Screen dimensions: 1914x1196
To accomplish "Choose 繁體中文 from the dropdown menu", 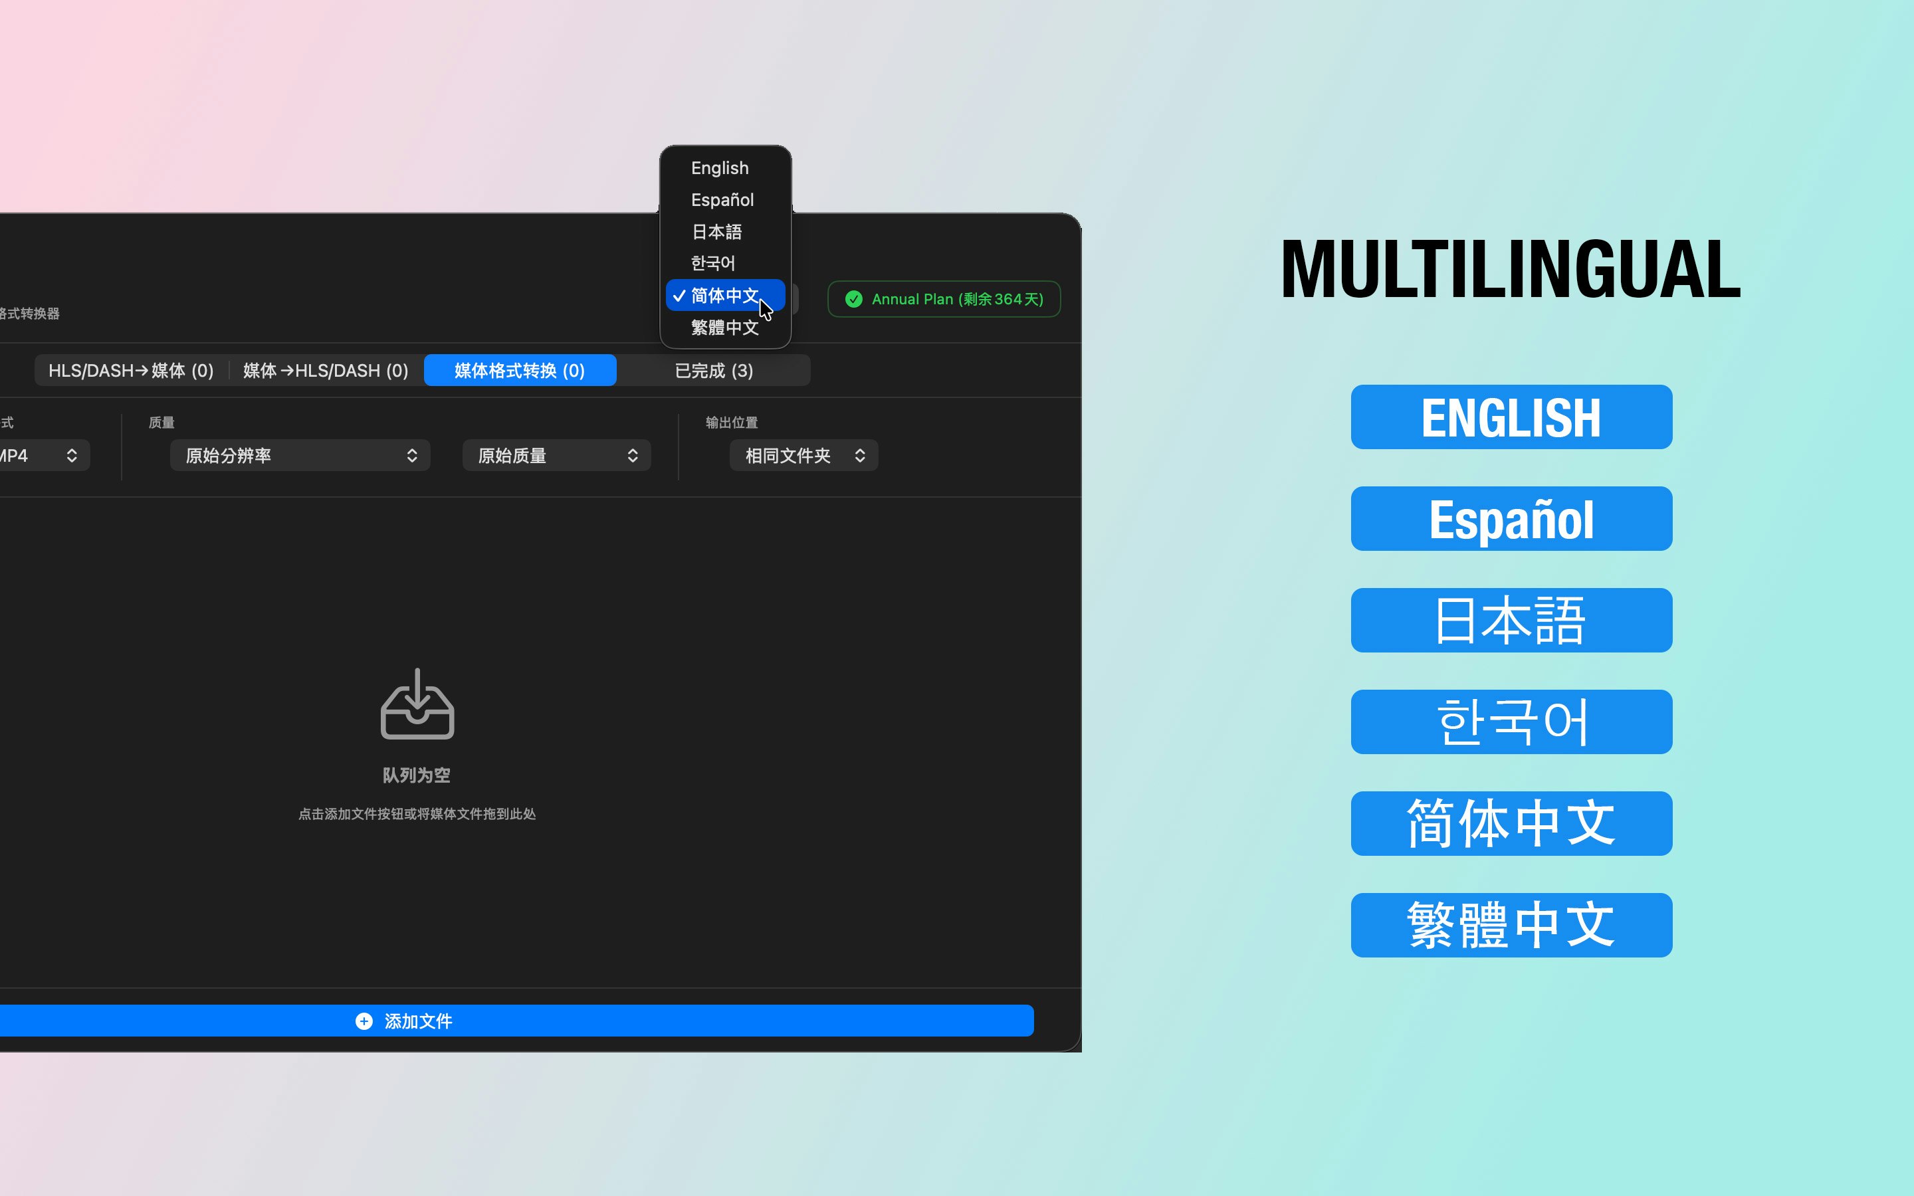I will (x=724, y=328).
